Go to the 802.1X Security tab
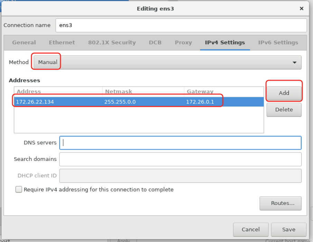The height and width of the screenshot is (242, 313). point(112,42)
